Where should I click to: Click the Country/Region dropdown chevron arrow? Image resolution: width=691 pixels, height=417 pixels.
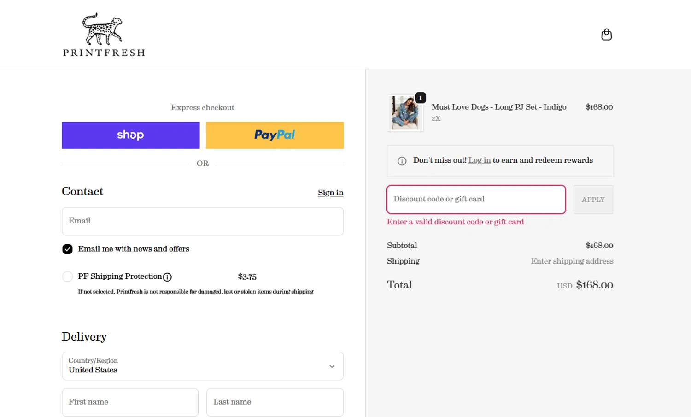coord(332,366)
